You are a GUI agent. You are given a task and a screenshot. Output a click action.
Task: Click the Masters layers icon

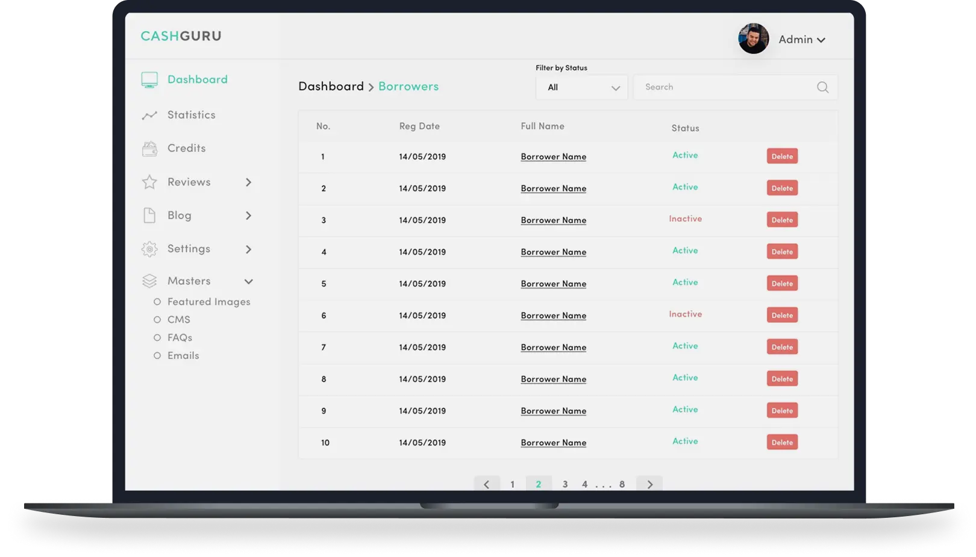pos(149,280)
